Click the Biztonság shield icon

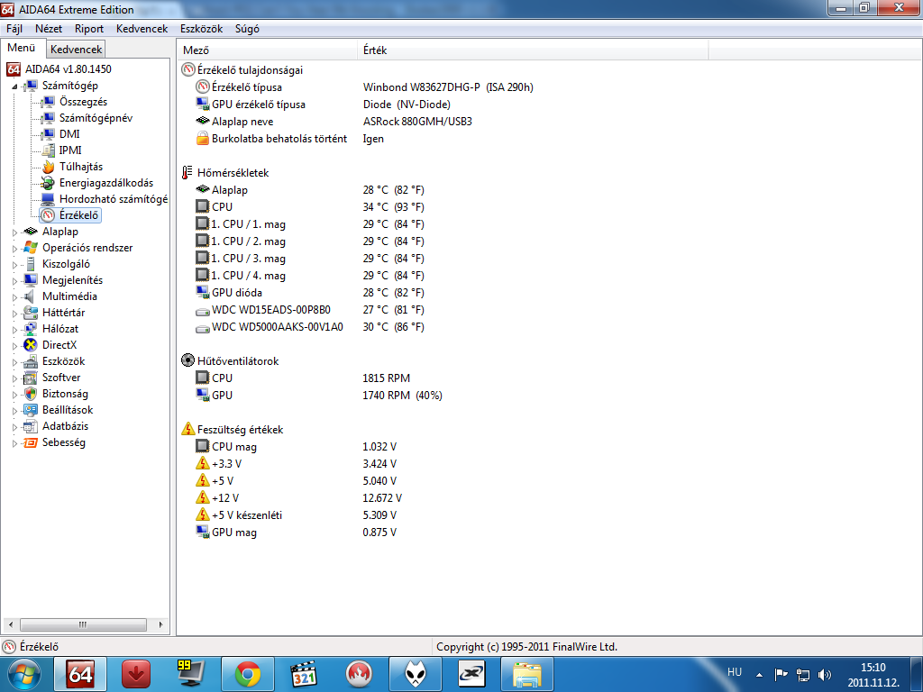click(31, 394)
